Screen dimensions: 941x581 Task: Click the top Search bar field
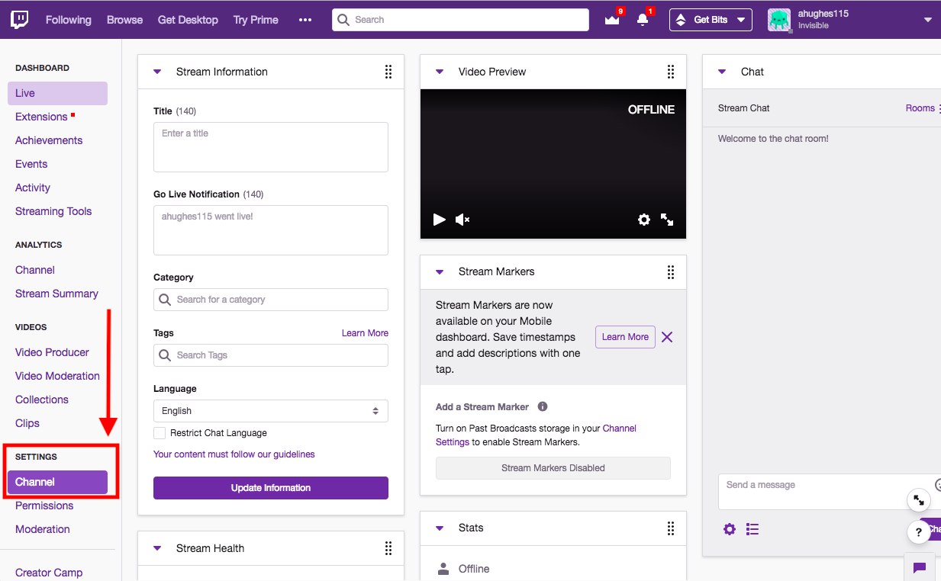pyautogui.click(x=460, y=20)
